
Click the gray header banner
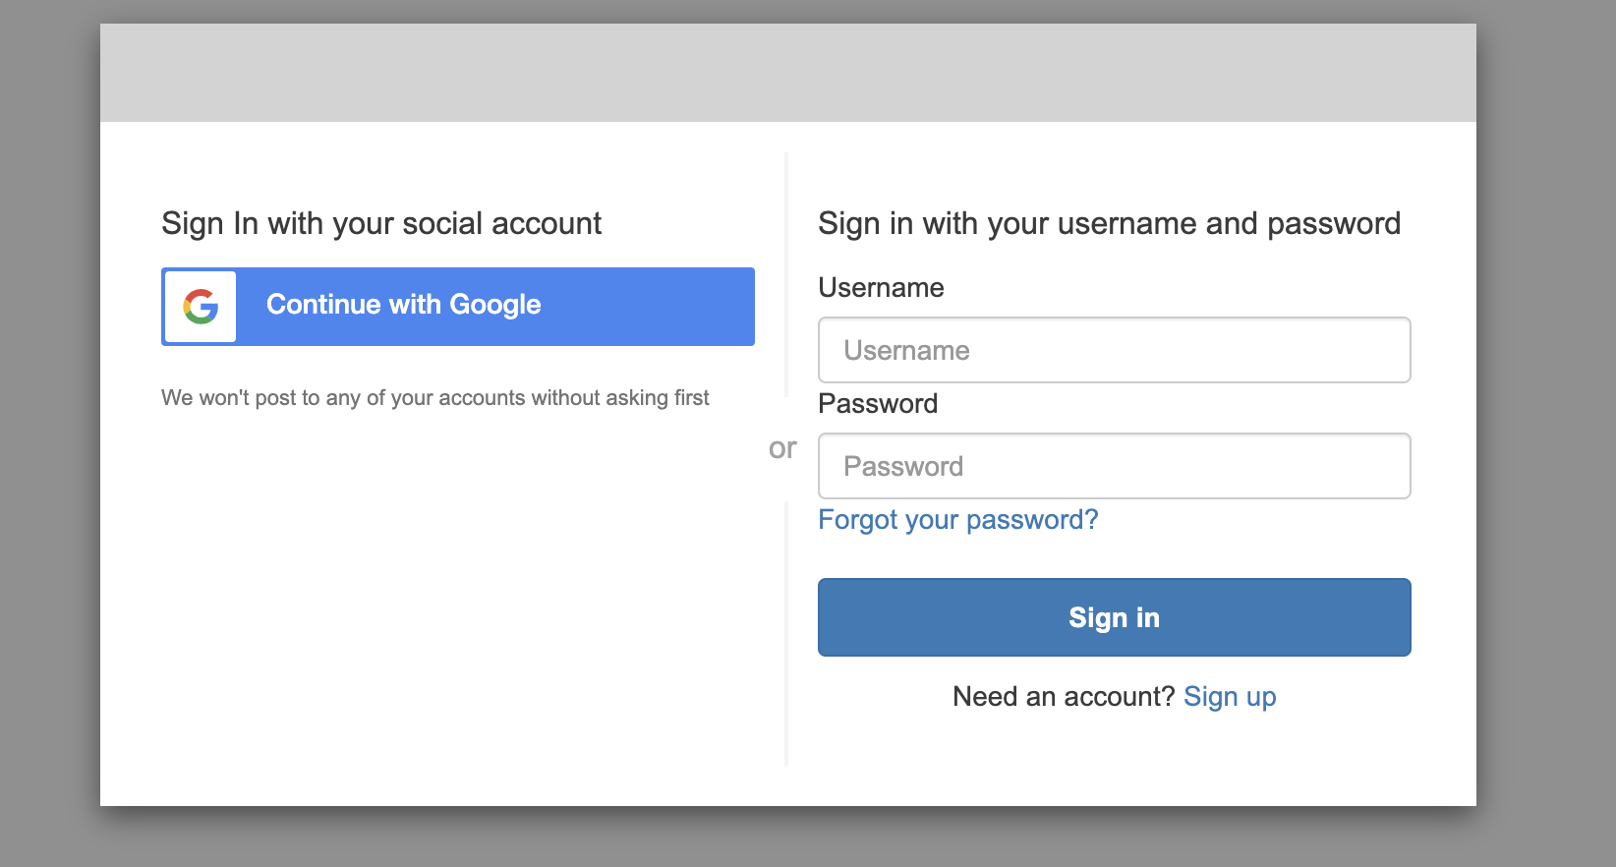point(788,73)
